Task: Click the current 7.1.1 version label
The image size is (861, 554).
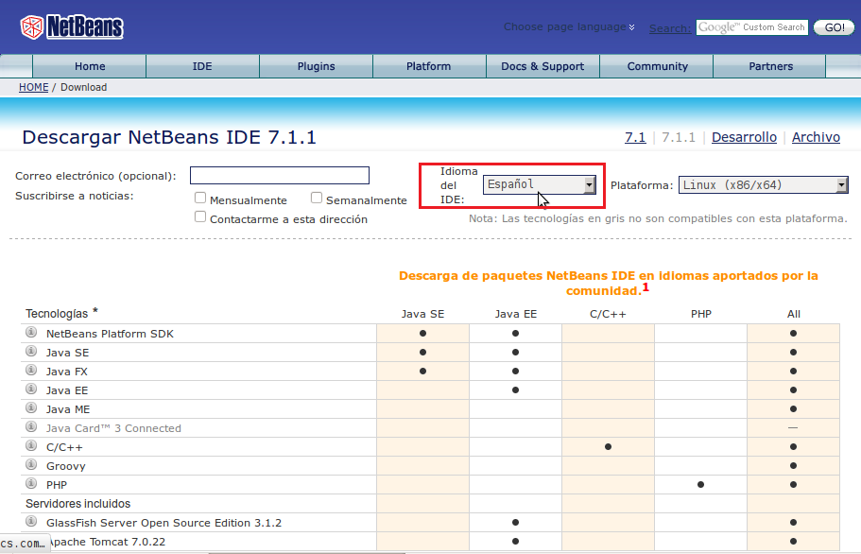Action: pos(679,137)
